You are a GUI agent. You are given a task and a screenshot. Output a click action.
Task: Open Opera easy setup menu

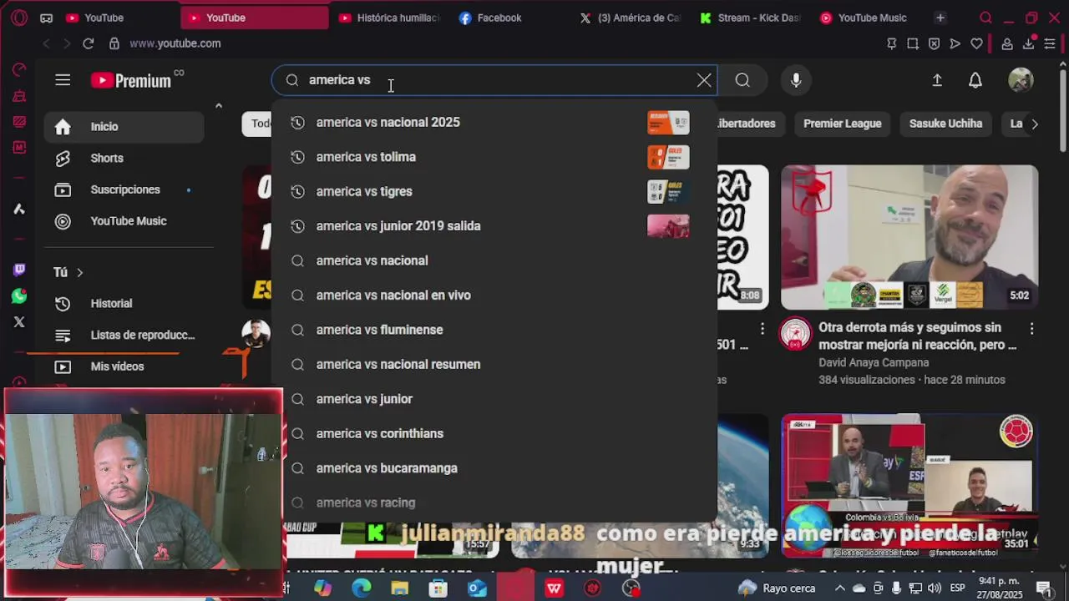[1050, 43]
